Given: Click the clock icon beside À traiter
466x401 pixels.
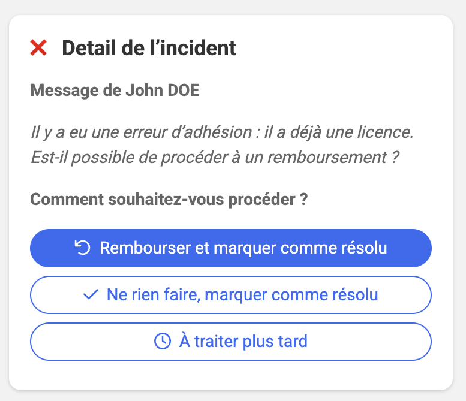Looking at the screenshot, I should [x=163, y=342].
